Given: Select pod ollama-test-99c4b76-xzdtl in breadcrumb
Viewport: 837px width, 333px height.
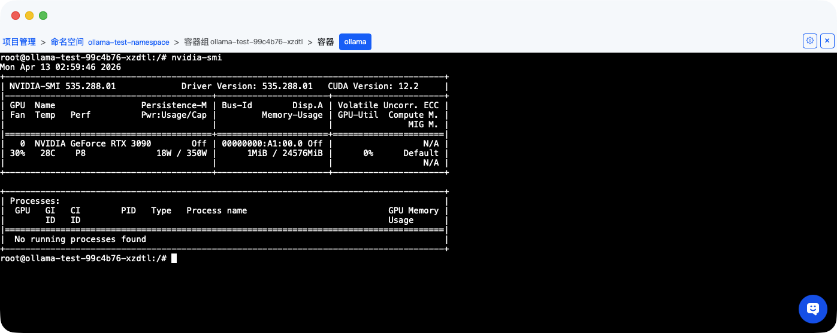Looking at the screenshot, I should 256,42.
